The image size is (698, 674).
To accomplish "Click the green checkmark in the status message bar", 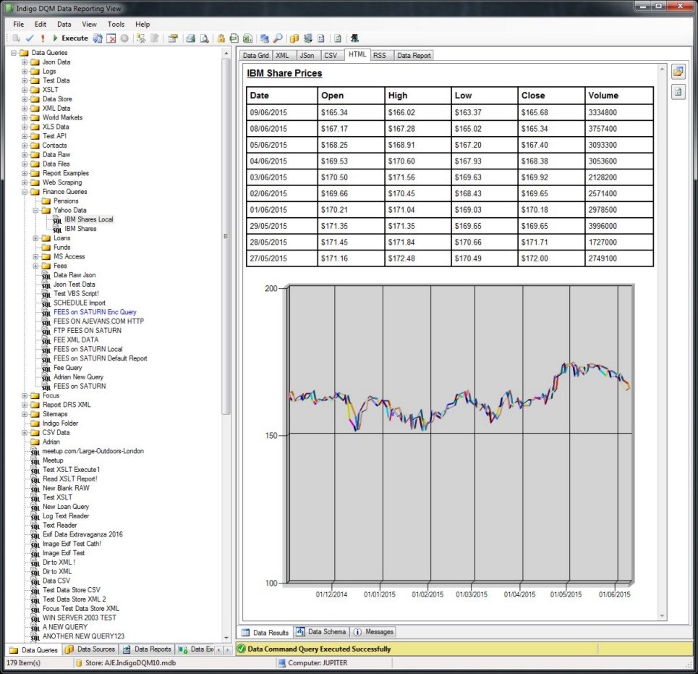I will pyautogui.click(x=241, y=649).
